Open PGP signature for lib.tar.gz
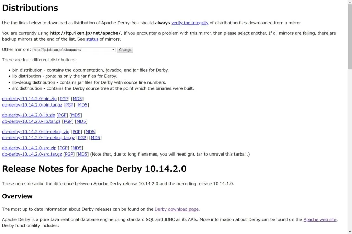Viewport: 352px width, 234px height. [68, 121]
